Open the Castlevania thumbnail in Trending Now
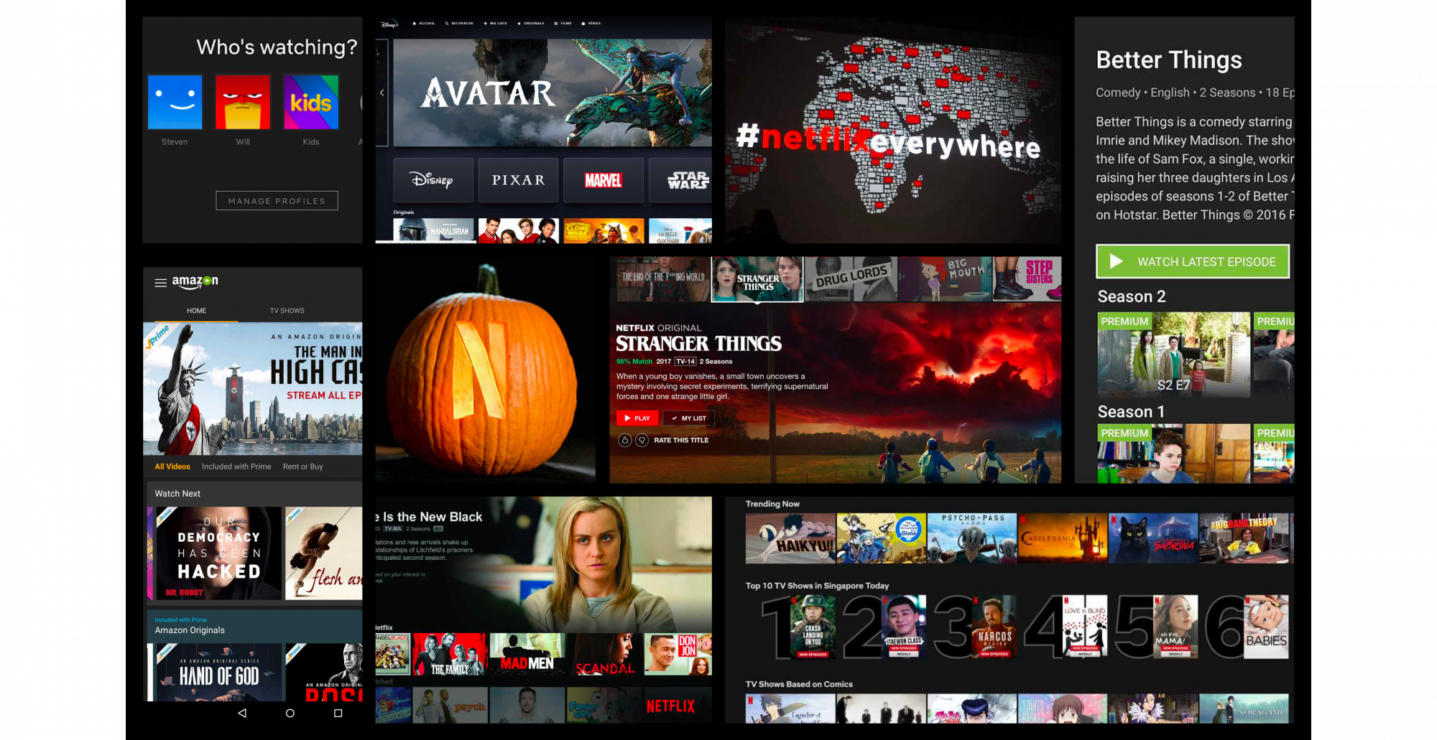 (1063, 538)
